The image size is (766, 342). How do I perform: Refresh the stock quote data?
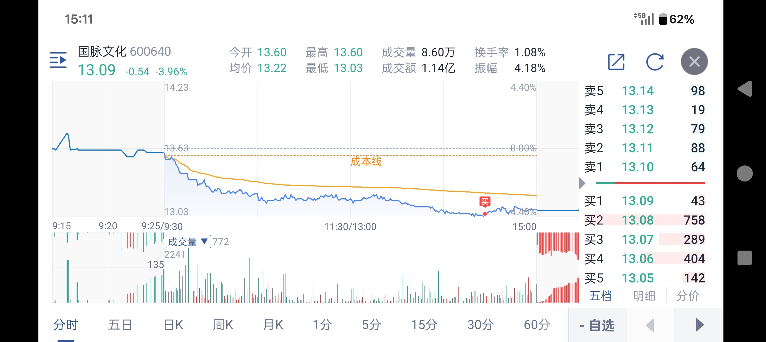[x=655, y=62]
